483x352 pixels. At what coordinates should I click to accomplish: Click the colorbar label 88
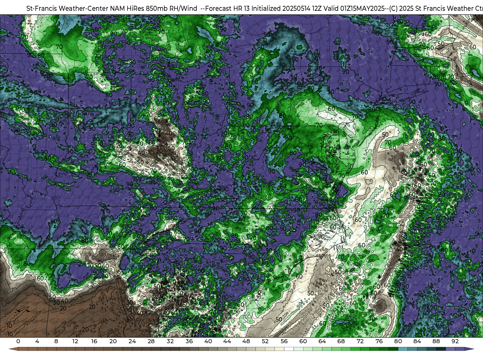click(436, 341)
